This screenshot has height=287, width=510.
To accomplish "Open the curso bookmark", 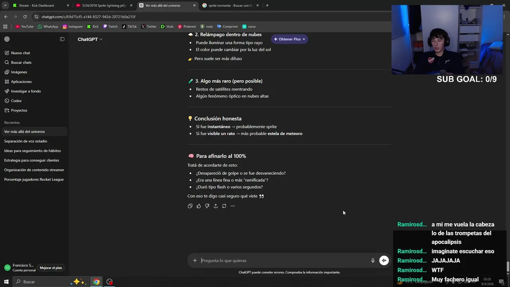I will 249,27.
